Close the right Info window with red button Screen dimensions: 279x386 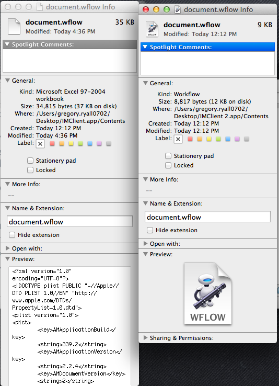click(146, 9)
